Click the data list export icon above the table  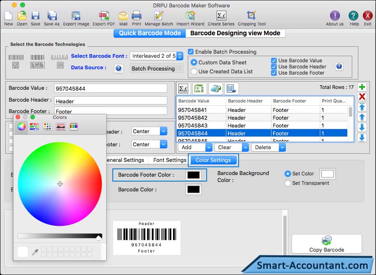pyautogui.click(x=231, y=89)
